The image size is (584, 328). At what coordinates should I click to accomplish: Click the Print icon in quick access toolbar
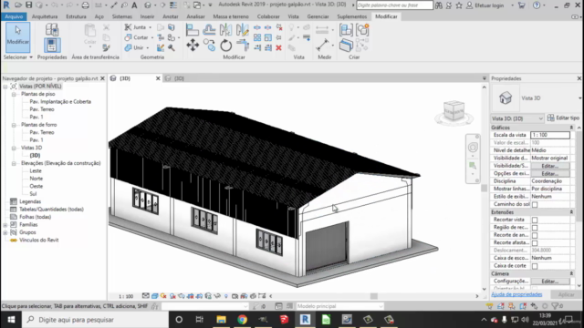(x=85, y=5)
